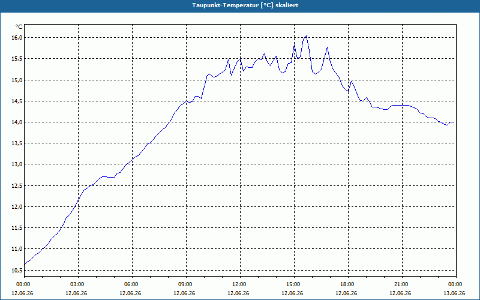
Task: Select the 12.06.26 date under 06:00
Action: pyautogui.click(x=130, y=293)
